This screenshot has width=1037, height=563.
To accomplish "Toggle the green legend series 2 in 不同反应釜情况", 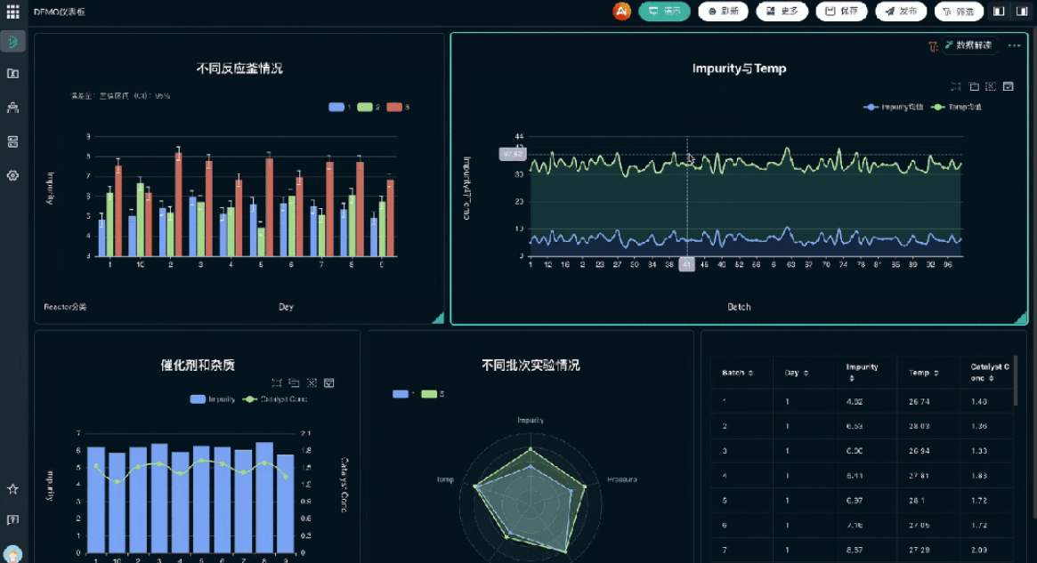I will pos(369,107).
